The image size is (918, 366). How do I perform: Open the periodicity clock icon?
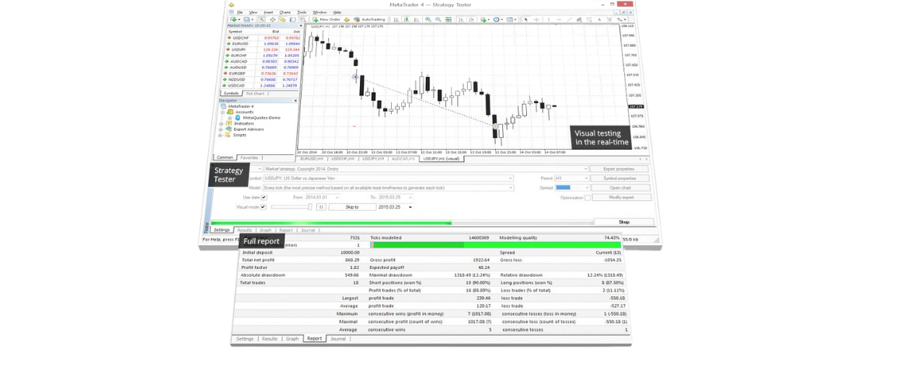(x=497, y=19)
